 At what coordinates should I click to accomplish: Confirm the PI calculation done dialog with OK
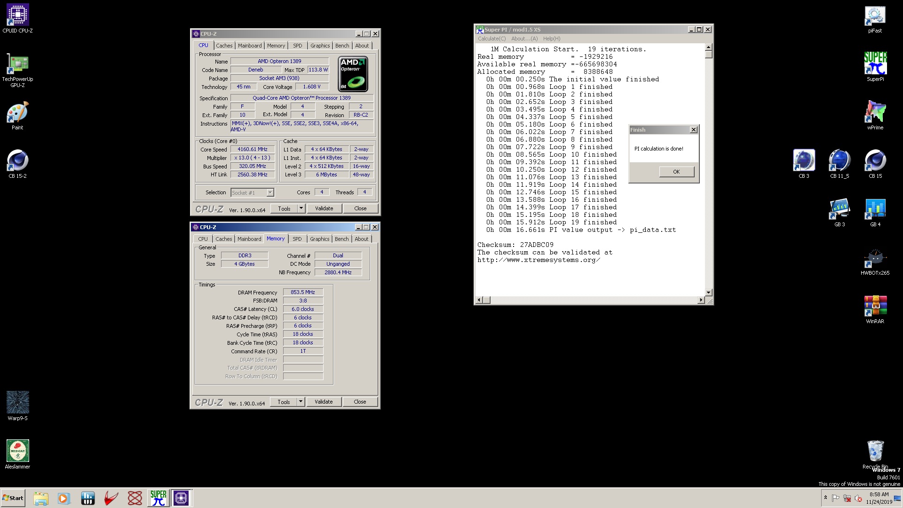[x=676, y=172]
